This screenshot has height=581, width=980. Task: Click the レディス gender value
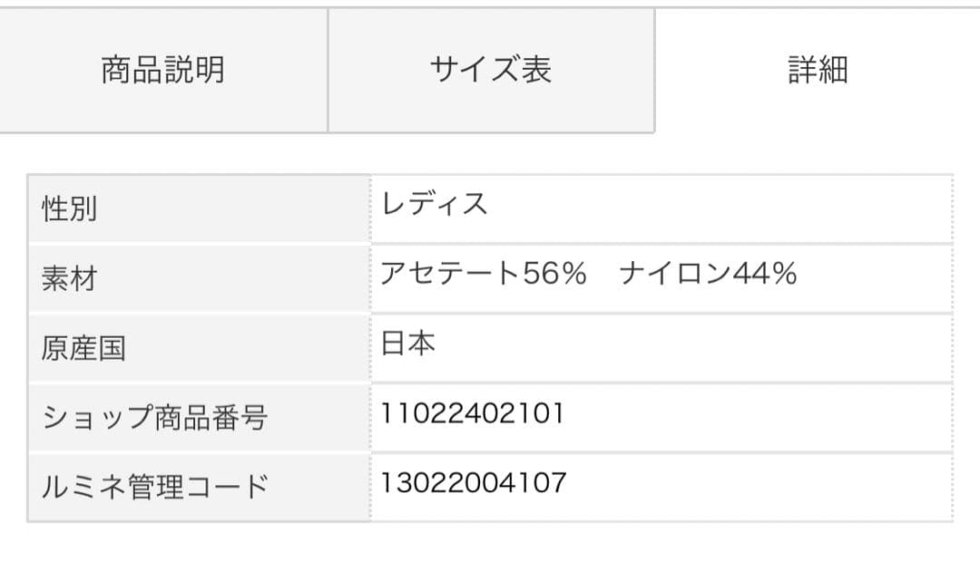[x=435, y=204]
